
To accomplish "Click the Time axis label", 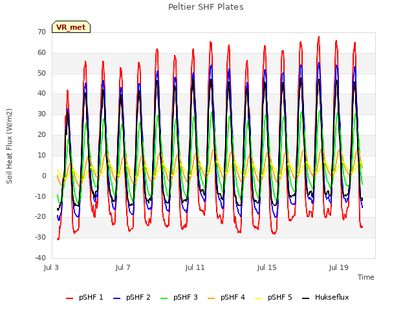I will [366, 277].
